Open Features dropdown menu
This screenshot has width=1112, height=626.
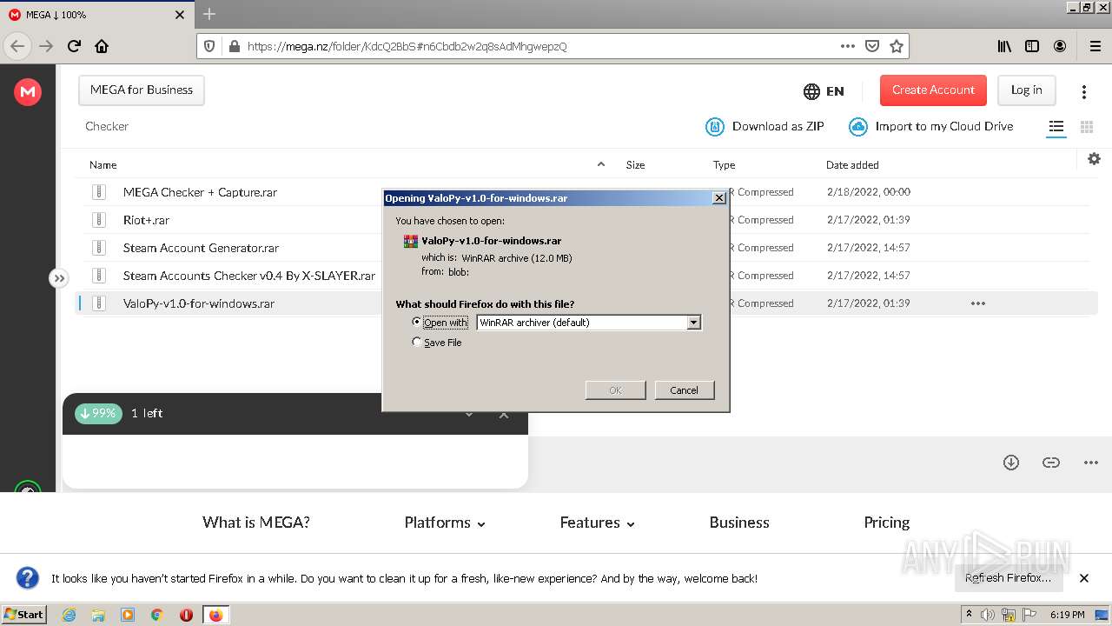[x=598, y=523]
